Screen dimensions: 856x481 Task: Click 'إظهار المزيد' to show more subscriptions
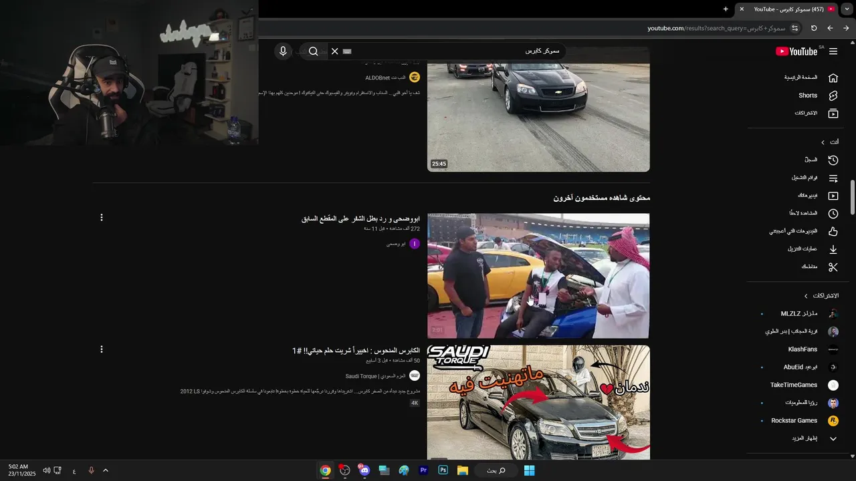coord(815,438)
